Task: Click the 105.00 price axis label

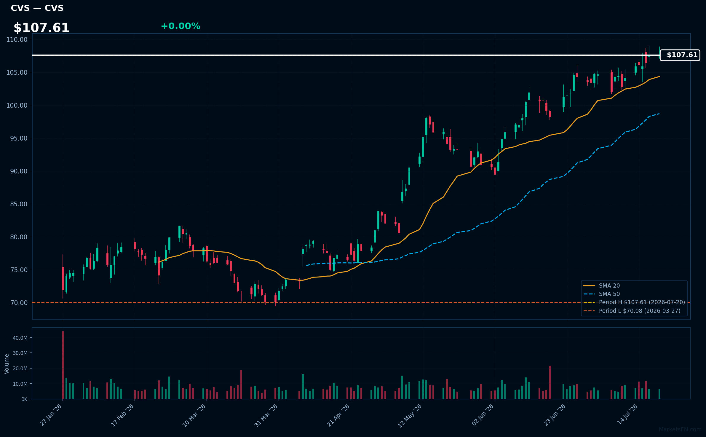Action: coord(17,73)
